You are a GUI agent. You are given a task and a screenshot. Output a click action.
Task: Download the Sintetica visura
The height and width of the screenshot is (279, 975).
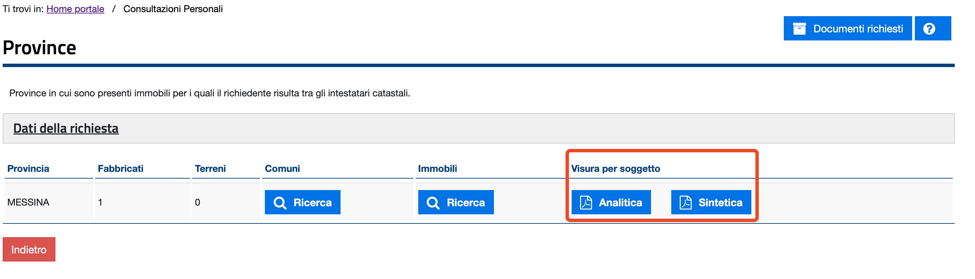[711, 202]
